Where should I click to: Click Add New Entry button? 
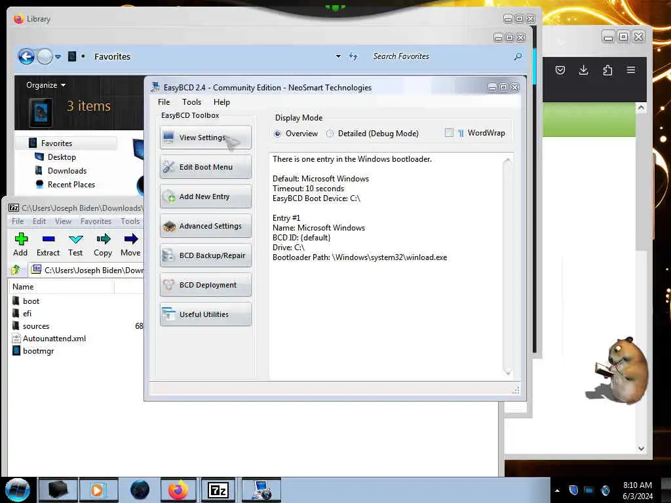pos(205,196)
